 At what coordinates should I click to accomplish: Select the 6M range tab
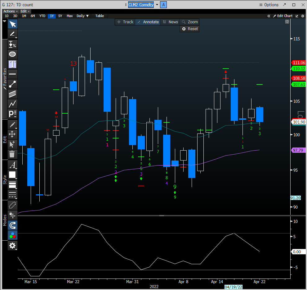[33, 16]
